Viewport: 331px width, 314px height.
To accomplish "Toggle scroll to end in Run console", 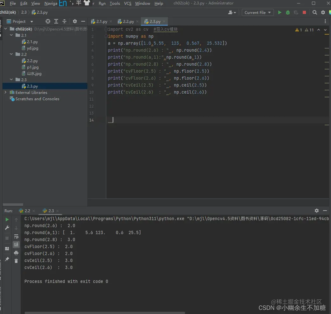I will pos(16,245).
